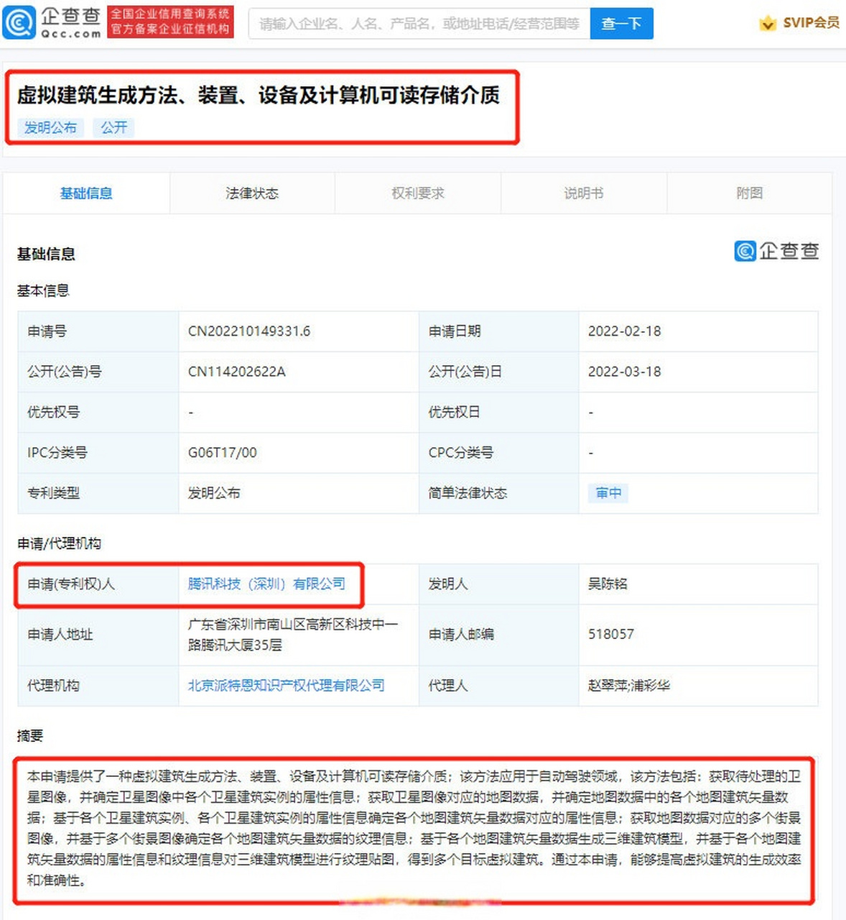Open applicant 腾讯科技（深圳）有限公司 link
This screenshot has height=920, width=846.
point(266,584)
